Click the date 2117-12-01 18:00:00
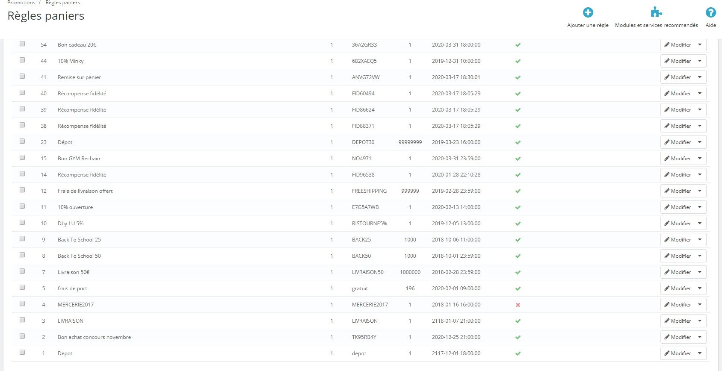Image resolution: width=722 pixels, height=371 pixels. click(456, 353)
